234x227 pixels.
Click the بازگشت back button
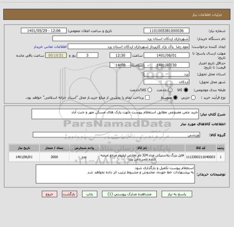coord(69,194)
